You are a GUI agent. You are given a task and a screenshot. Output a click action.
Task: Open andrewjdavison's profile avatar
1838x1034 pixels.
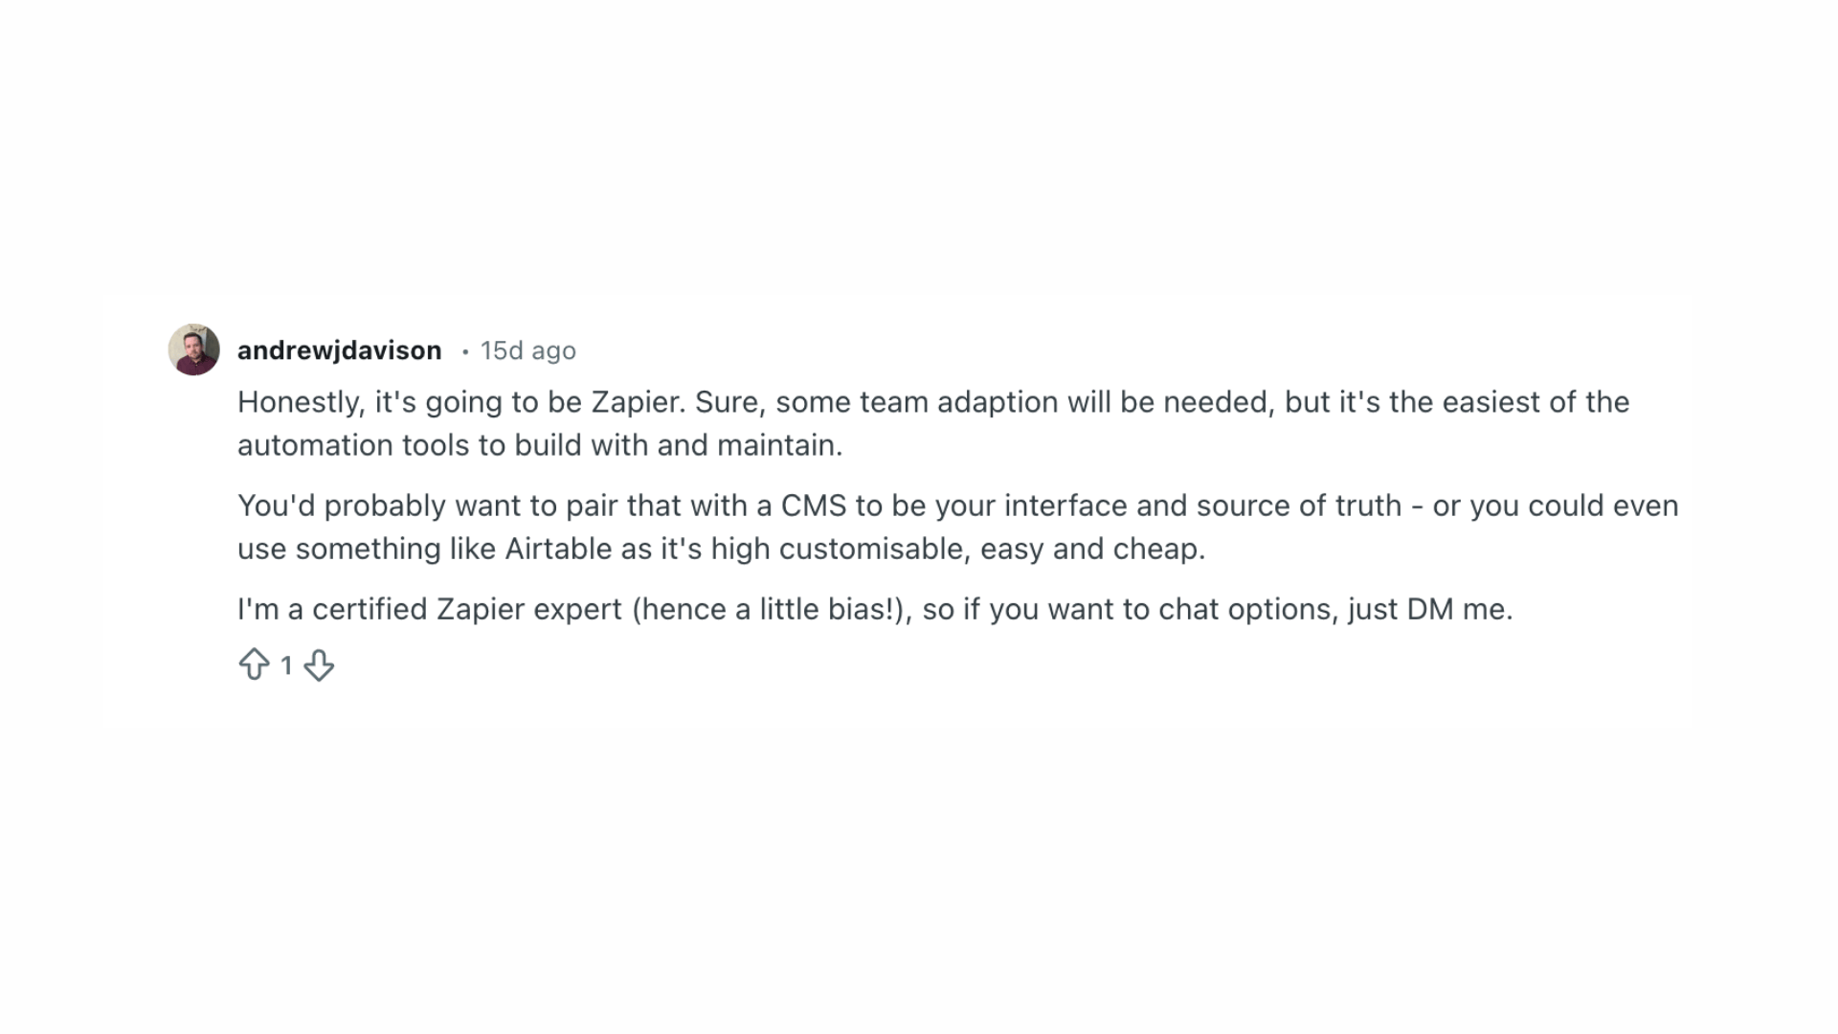[194, 349]
